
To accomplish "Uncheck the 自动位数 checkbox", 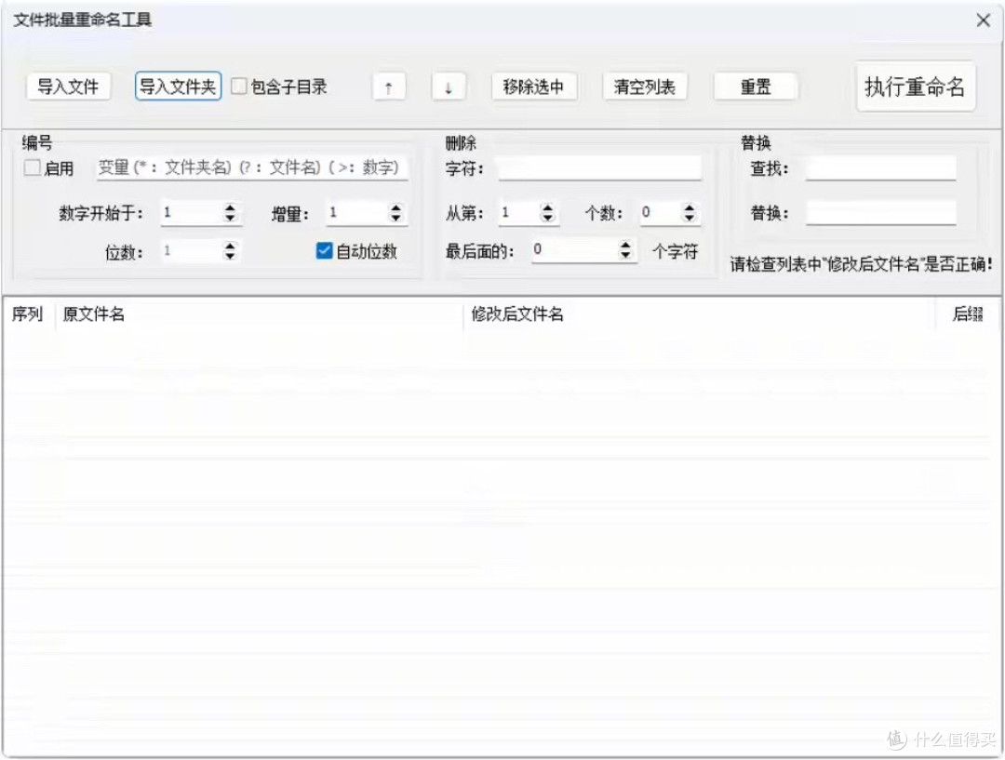I will (x=325, y=250).
